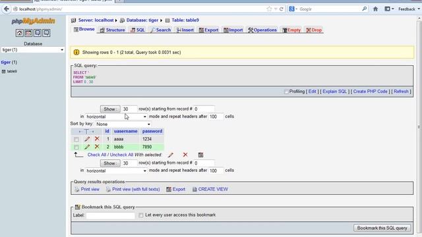Delete row with username aaaa
This screenshot has width=422, height=237.
click(x=97, y=139)
